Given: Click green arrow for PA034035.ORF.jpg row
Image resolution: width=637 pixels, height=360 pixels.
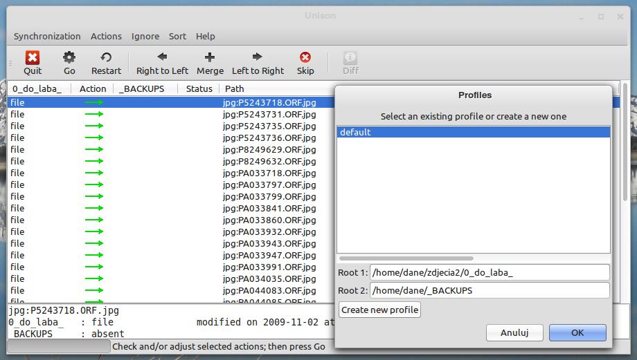Looking at the screenshot, I should [94, 279].
